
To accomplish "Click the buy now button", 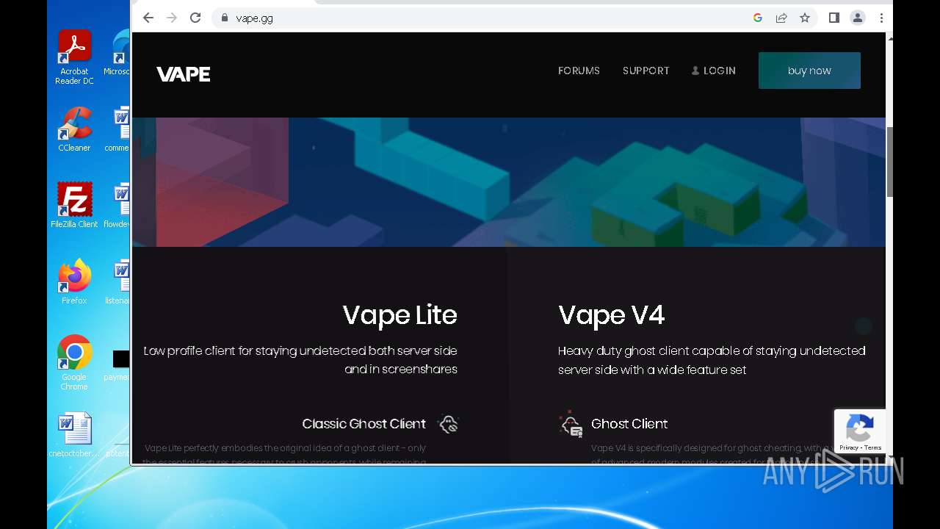I will pyautogui.click(x=809, y=71).
